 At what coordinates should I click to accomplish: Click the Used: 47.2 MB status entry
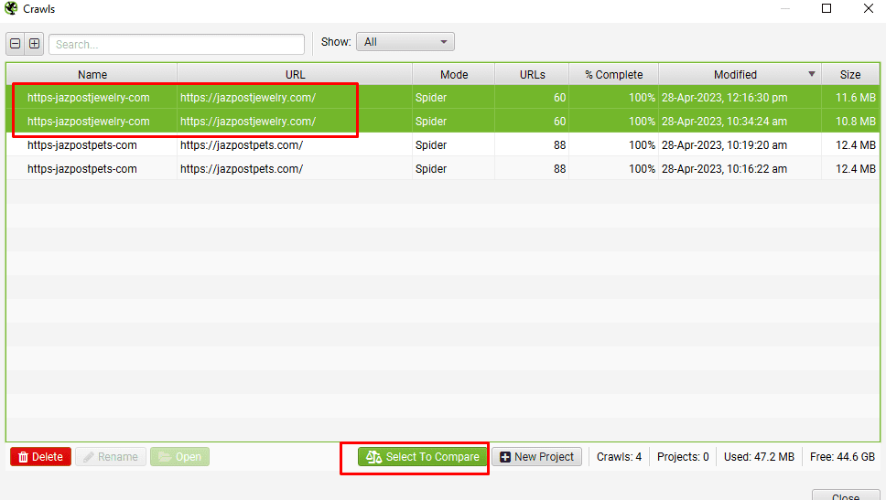[x=759, y=456]
